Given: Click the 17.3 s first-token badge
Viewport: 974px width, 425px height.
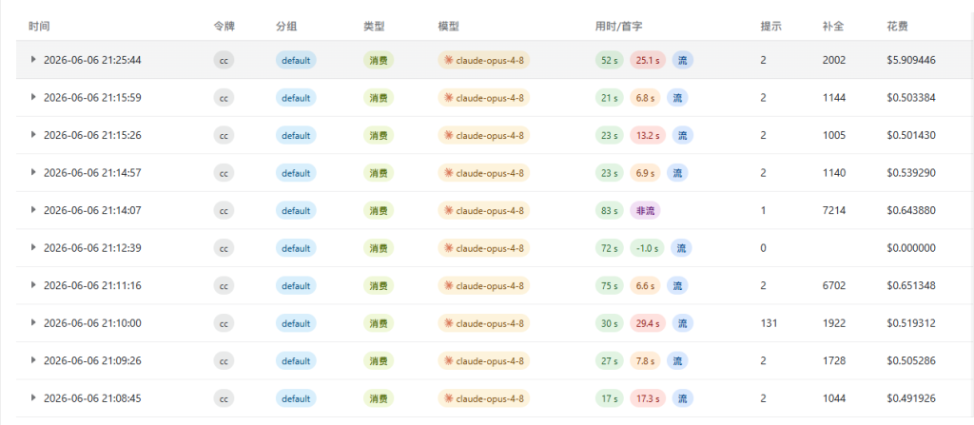Looking at the screenshot, I should (648, 398).
